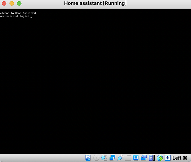Click the optical disc drive indicator
Viewport: 191px width, 162px height.
pos(96,158)
